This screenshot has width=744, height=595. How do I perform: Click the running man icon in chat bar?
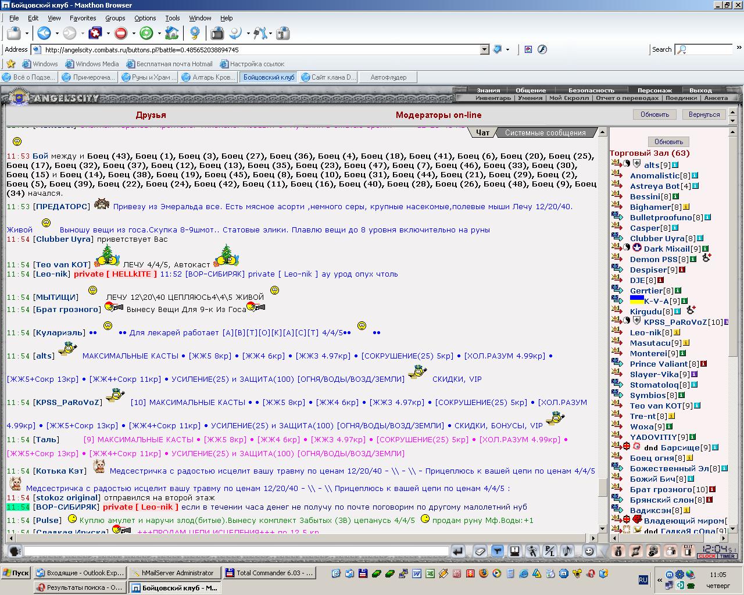pyautogui.click(x=532, y=551)
